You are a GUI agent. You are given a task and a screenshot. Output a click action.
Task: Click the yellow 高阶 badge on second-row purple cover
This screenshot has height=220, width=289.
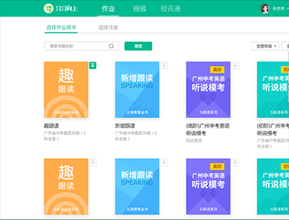(x=217, y=167)
